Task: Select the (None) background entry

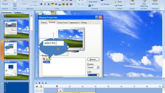Action: tap(47, 59)
